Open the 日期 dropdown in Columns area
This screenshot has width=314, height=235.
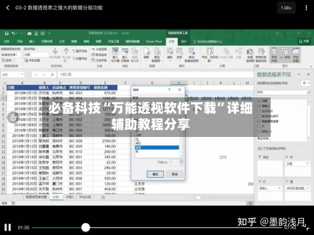pos(308,163)
